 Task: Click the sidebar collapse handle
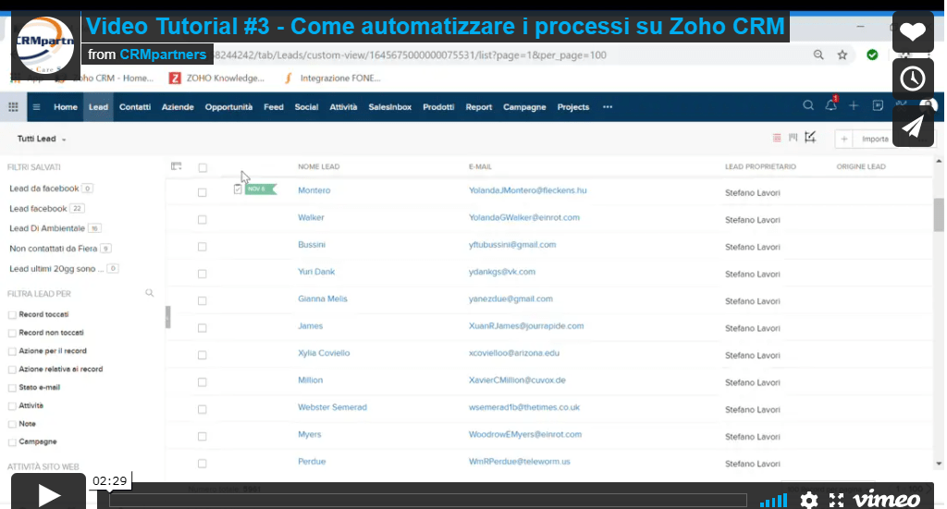click(x=168, y=317)
